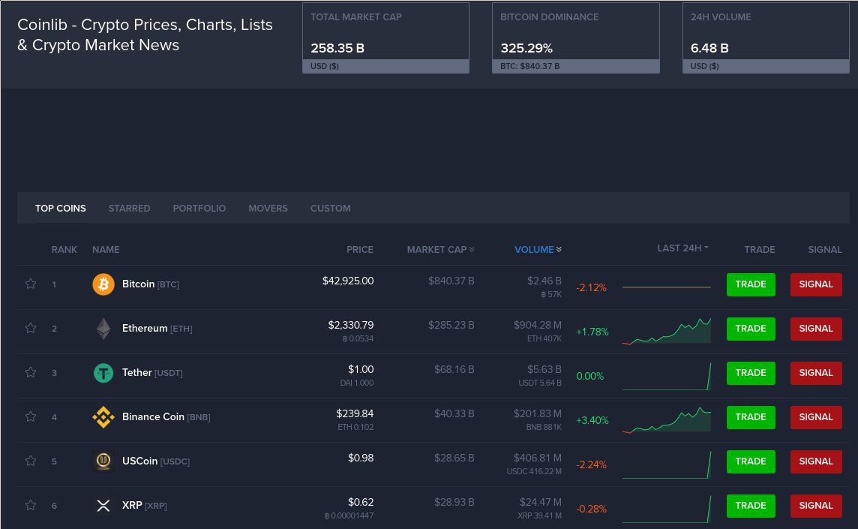Open Trade for Binance Coin

[751, 417]
